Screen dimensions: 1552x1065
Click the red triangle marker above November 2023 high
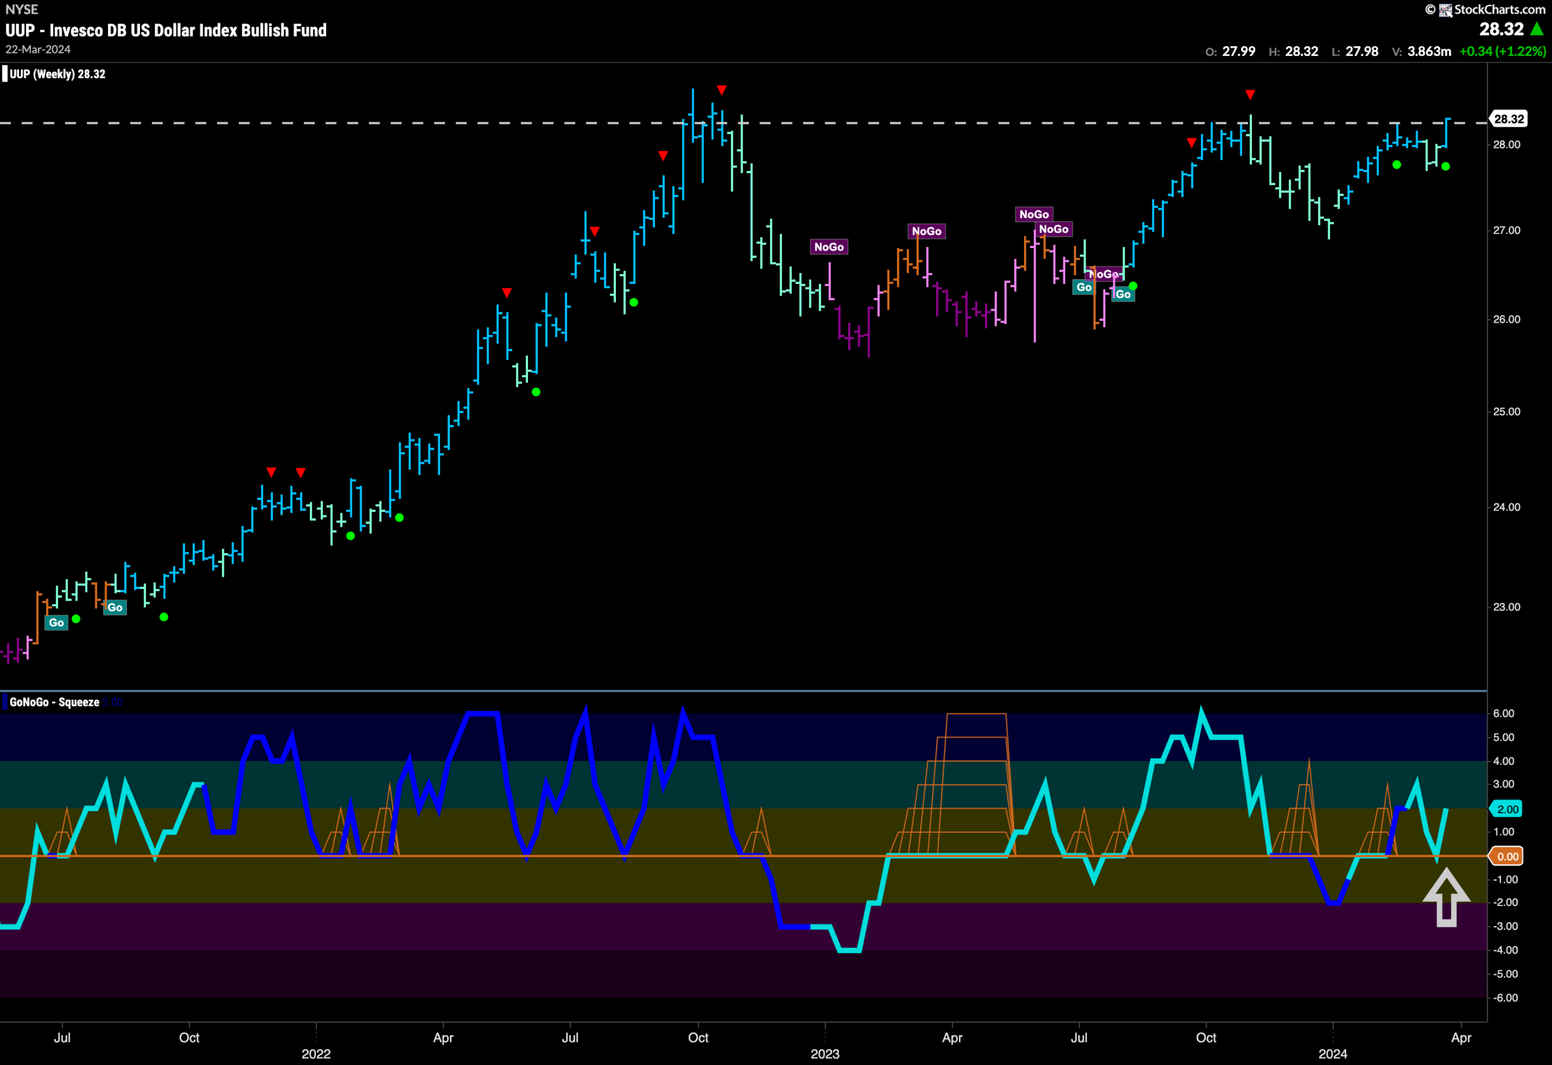tap(1250, 95)
